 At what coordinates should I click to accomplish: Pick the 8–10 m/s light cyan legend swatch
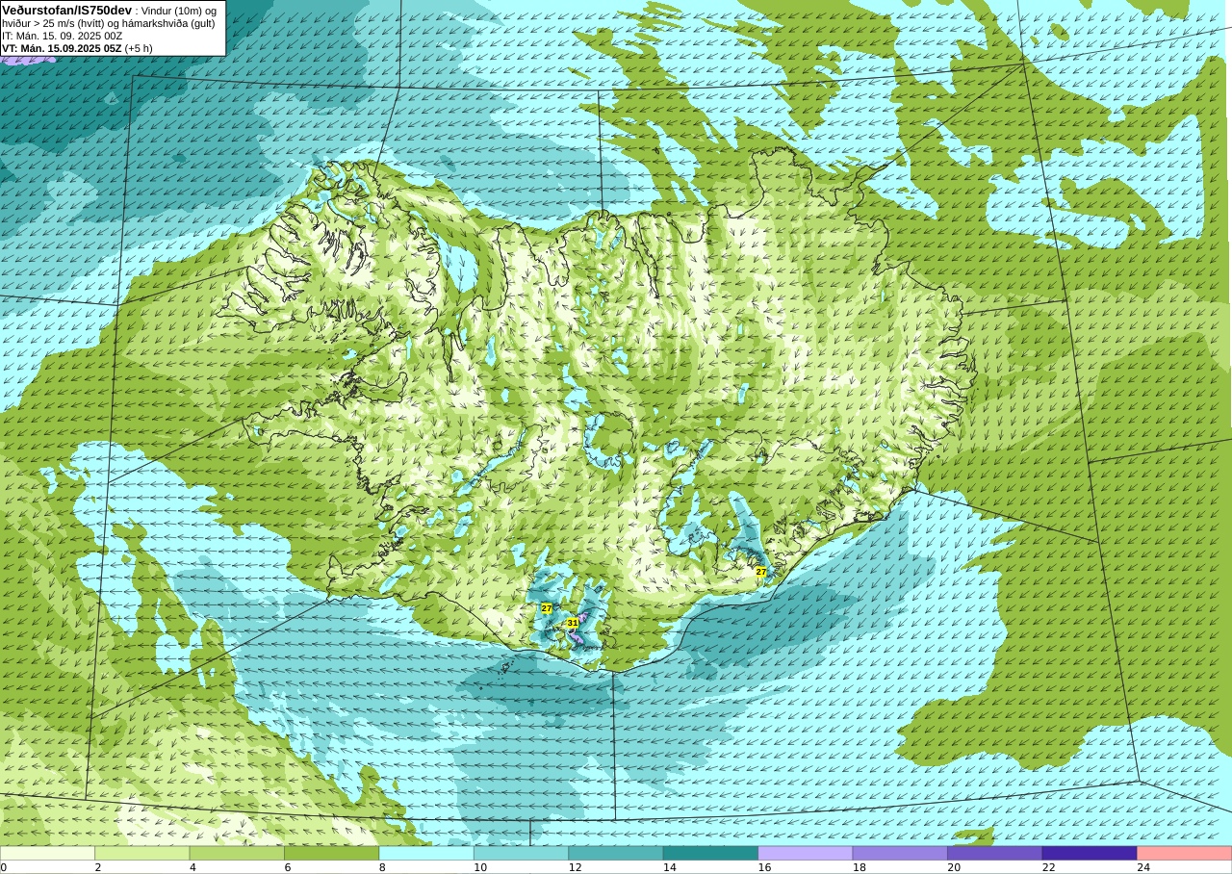point(426,853)
